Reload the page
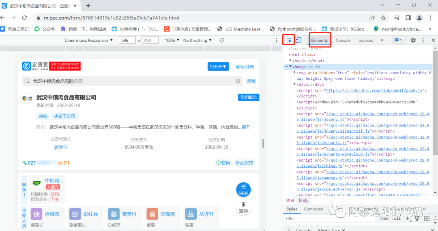The height and width of the screenshot is (231, 438). point(24,18)
